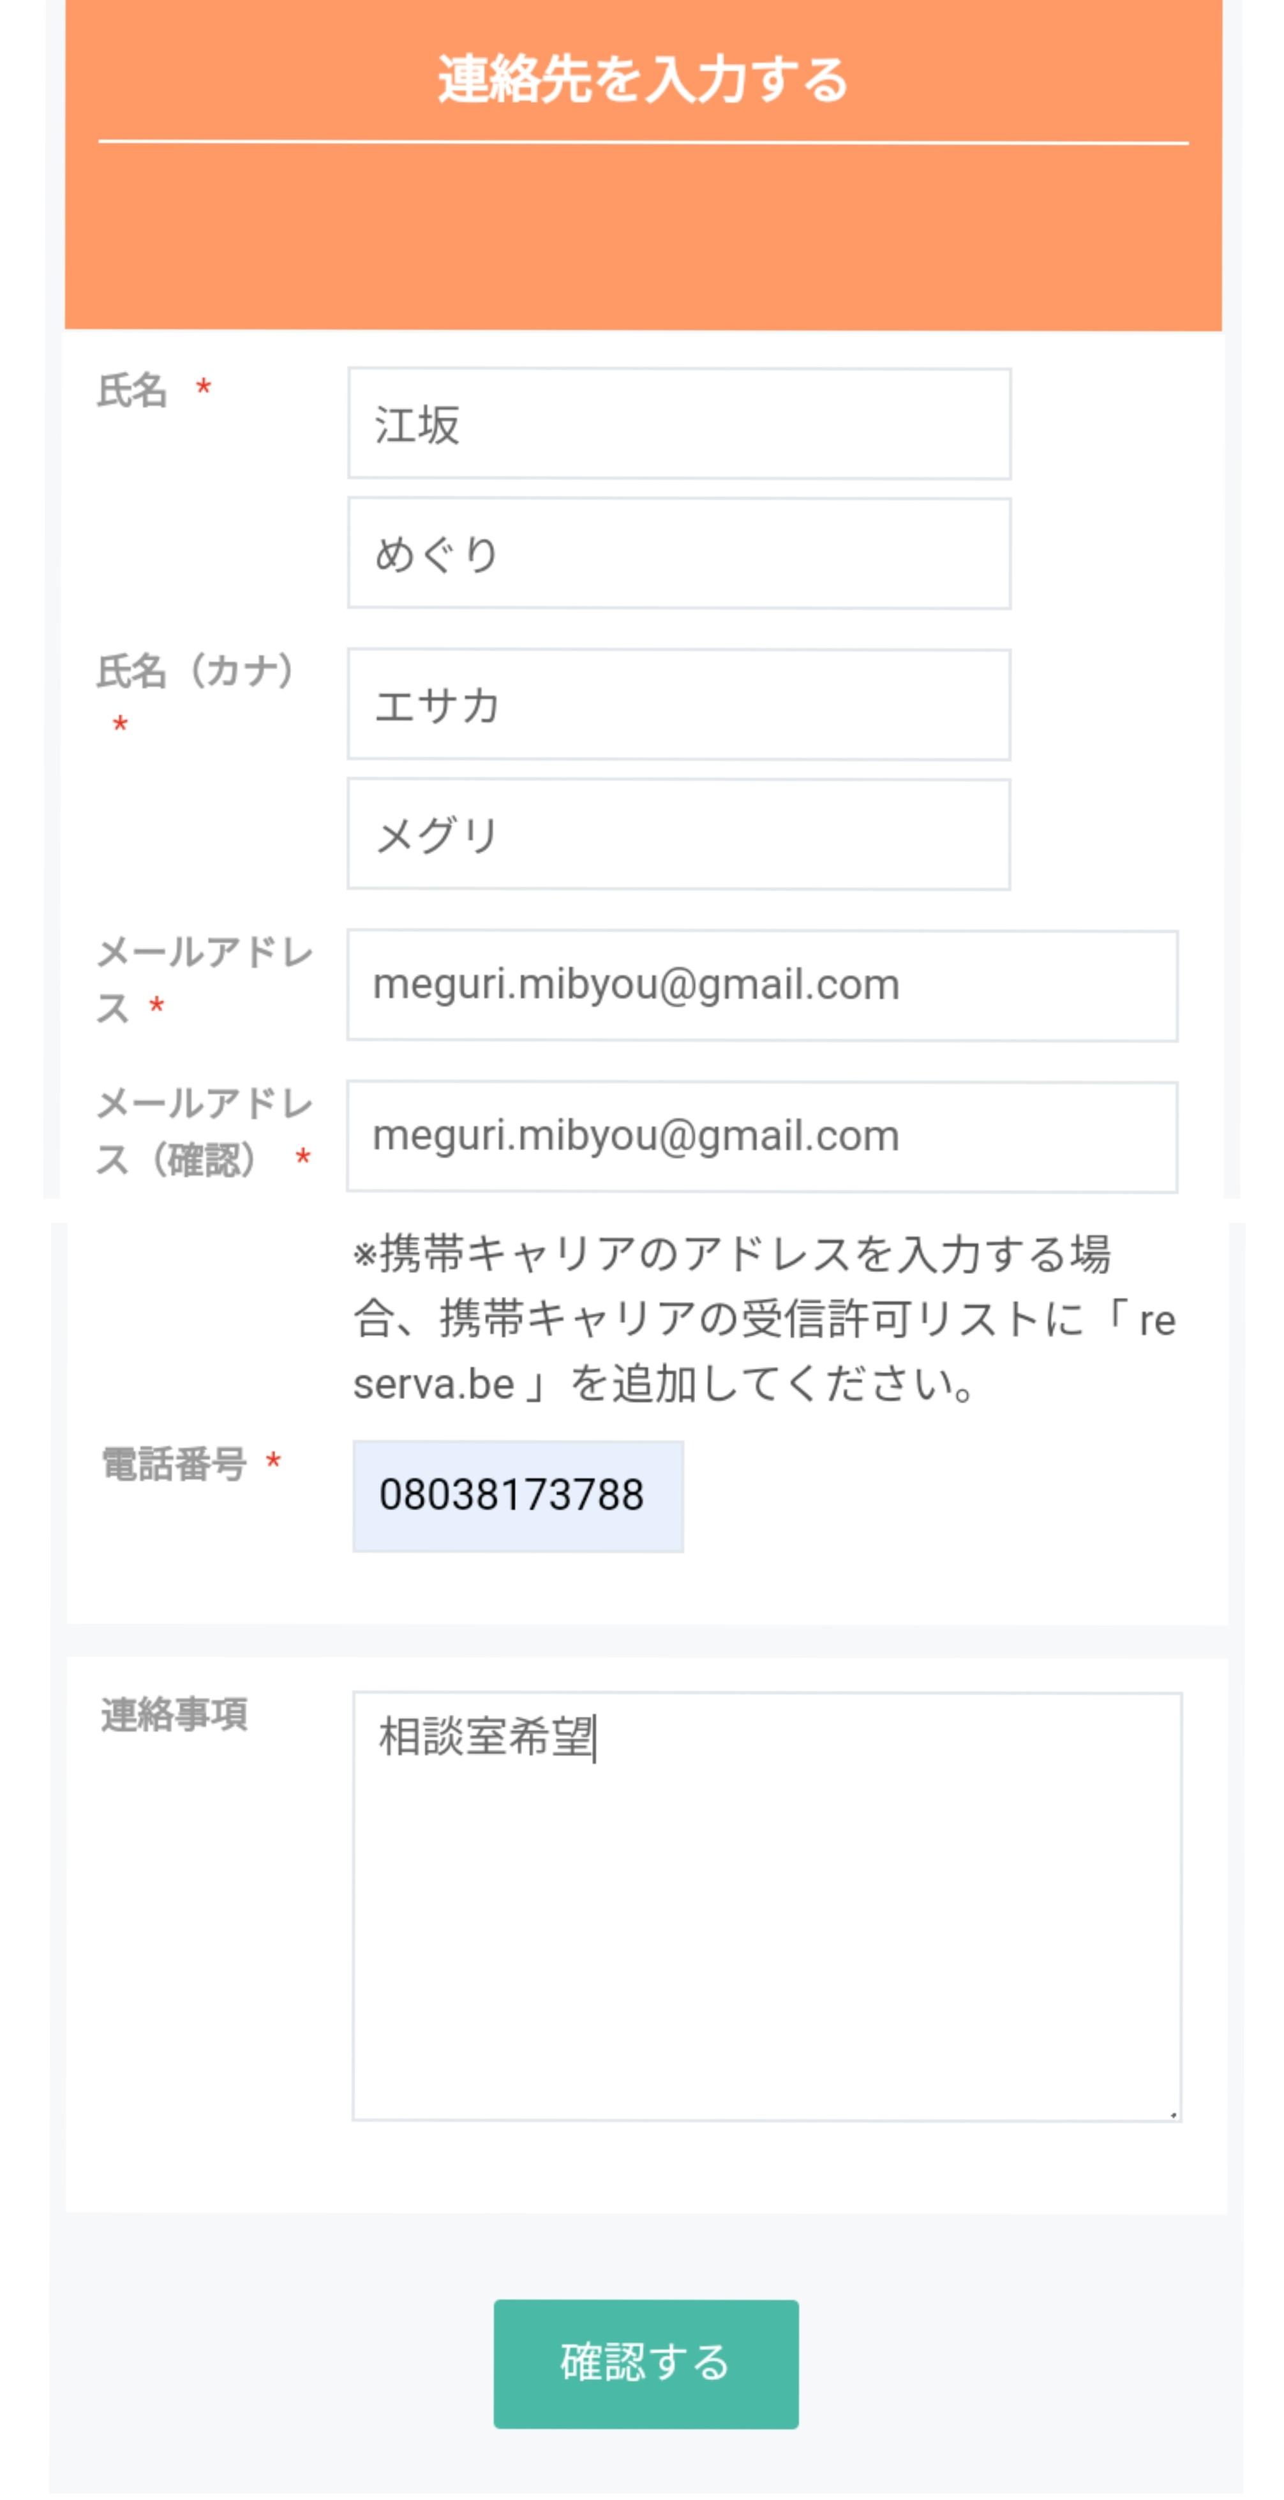The height and width of the screenshot is (2500, 1284).
Task: Select the phone number field 08038173788
Action: click(518, 1495)
